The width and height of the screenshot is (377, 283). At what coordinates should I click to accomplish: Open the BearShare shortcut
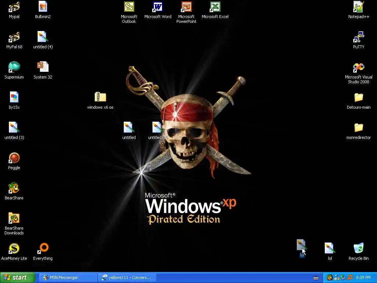tap(14, 191)
